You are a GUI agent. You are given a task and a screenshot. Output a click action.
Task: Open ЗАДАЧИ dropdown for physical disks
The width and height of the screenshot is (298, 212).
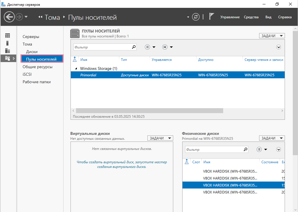(272, 138)
